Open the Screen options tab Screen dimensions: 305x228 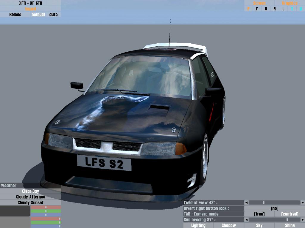point(259,3)
